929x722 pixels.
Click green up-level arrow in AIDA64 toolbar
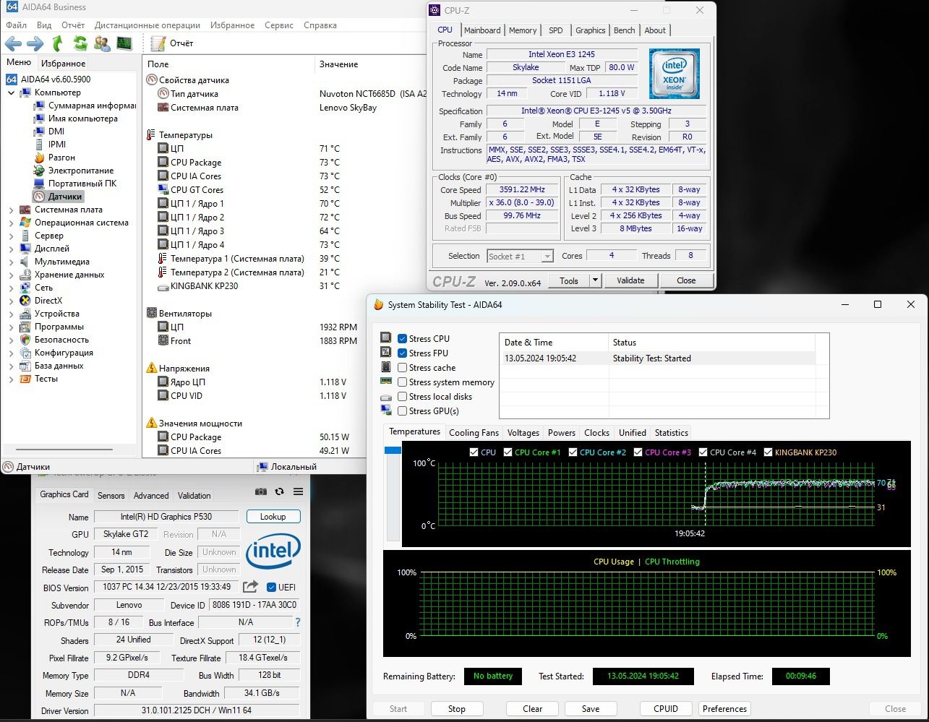58,43
